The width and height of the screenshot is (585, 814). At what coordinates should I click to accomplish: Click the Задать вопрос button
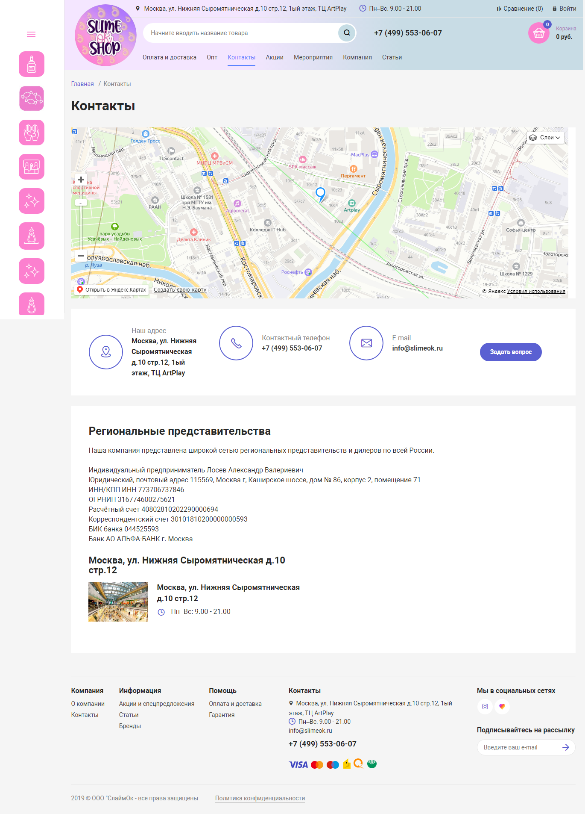511,352
